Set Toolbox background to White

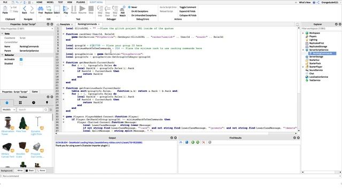[x=19, y=171]
